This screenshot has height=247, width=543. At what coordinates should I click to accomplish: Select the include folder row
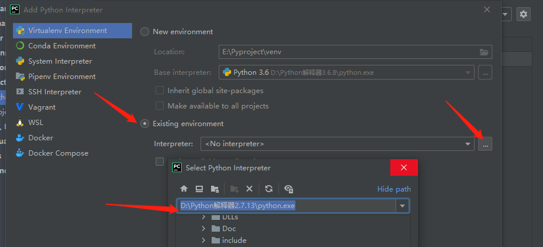pos(293,241)
